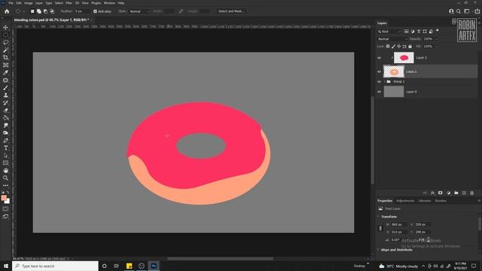Switch to the Adjustments tab
The image size is (482, 271).
click(x=405, y=201)
